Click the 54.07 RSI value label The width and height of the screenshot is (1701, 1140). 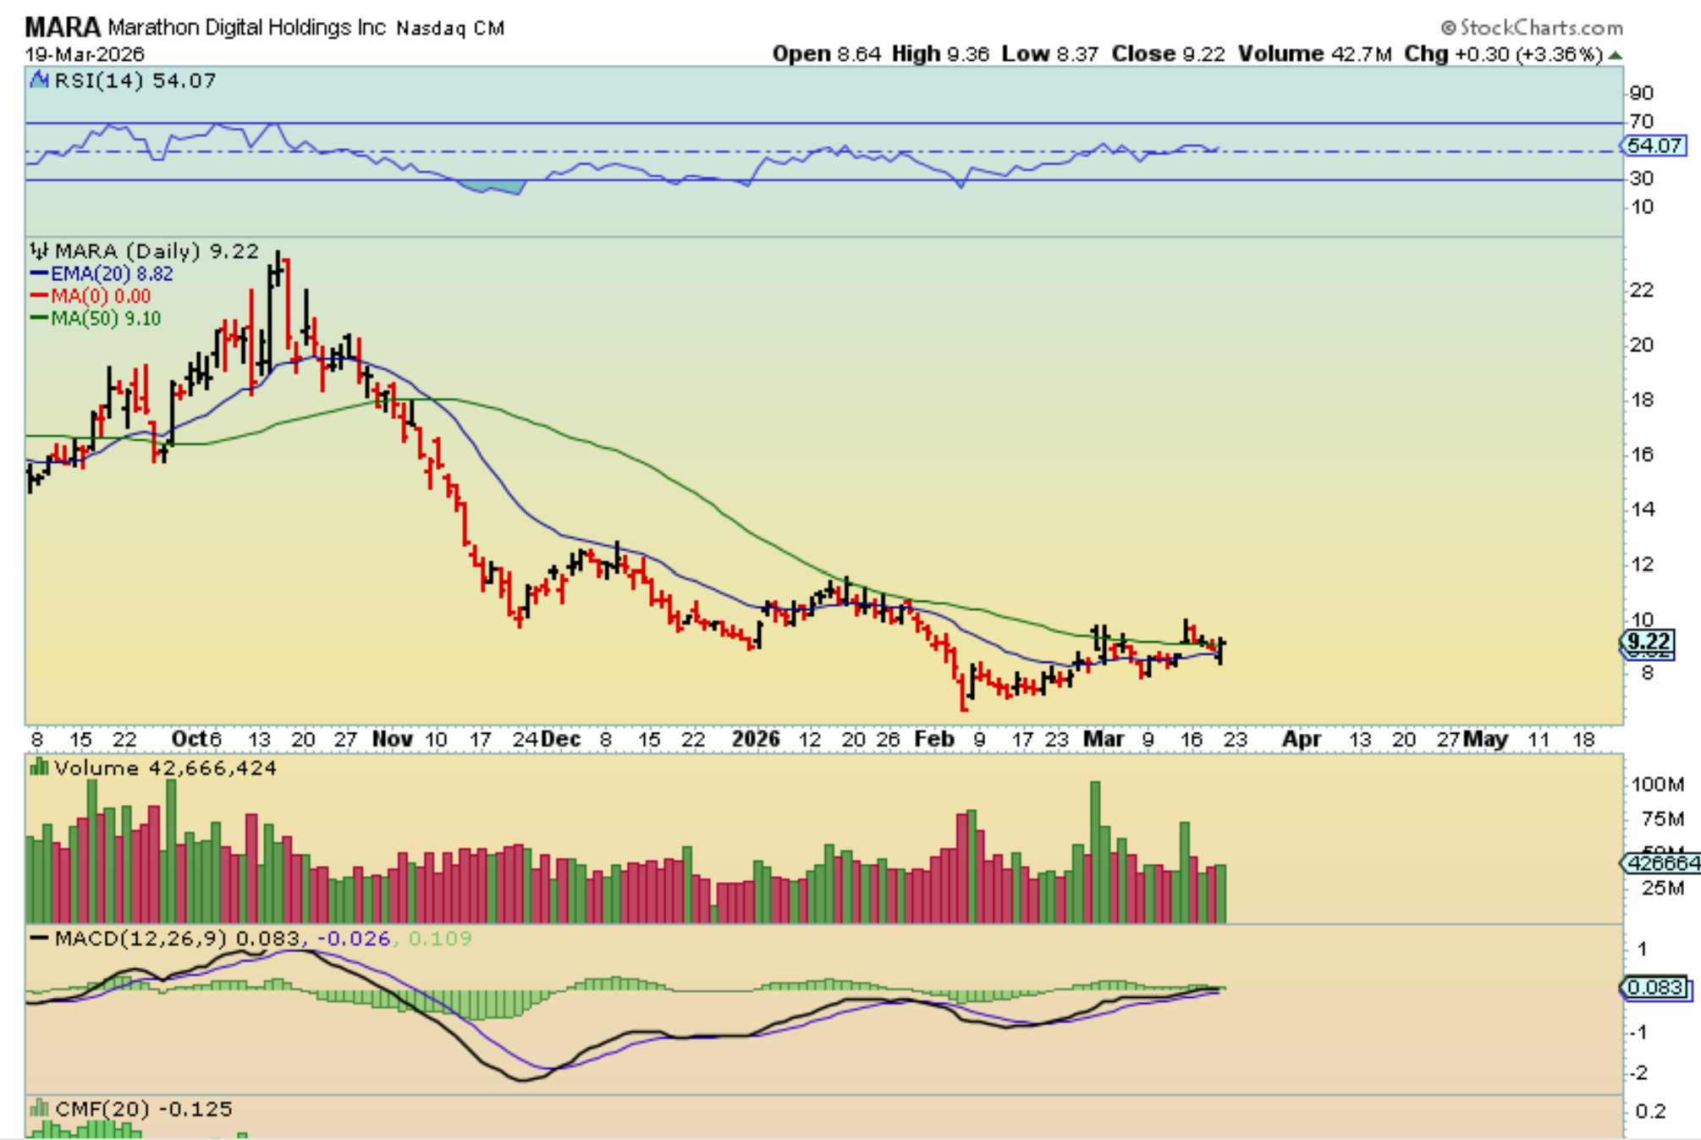(x=1654, y=146)
